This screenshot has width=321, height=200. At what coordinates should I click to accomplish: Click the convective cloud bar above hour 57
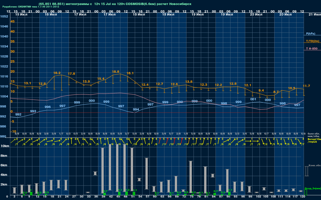click(x=147, y=173)
